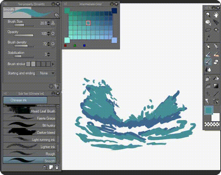The image size is (221, 175).
Task: Toggle Brush density dynamics button
Action: [53, 44]
